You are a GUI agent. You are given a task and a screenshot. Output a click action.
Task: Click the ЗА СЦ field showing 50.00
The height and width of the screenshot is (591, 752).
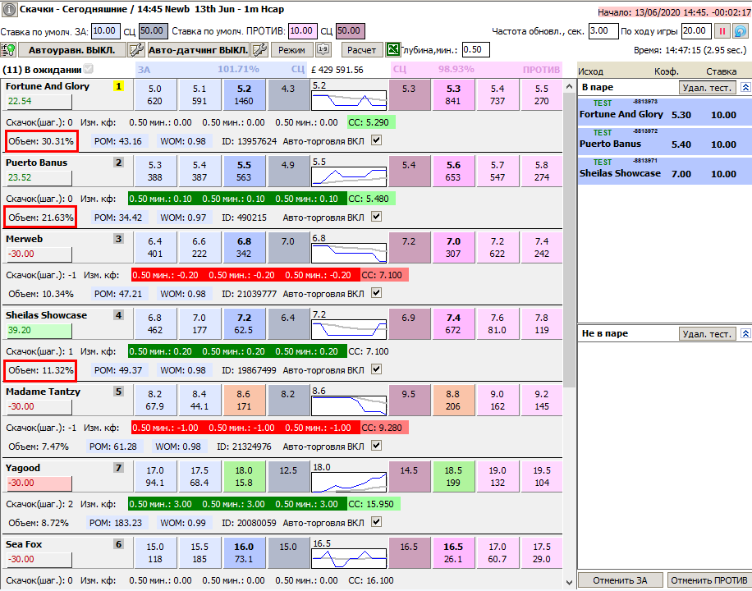coord(154,31)
